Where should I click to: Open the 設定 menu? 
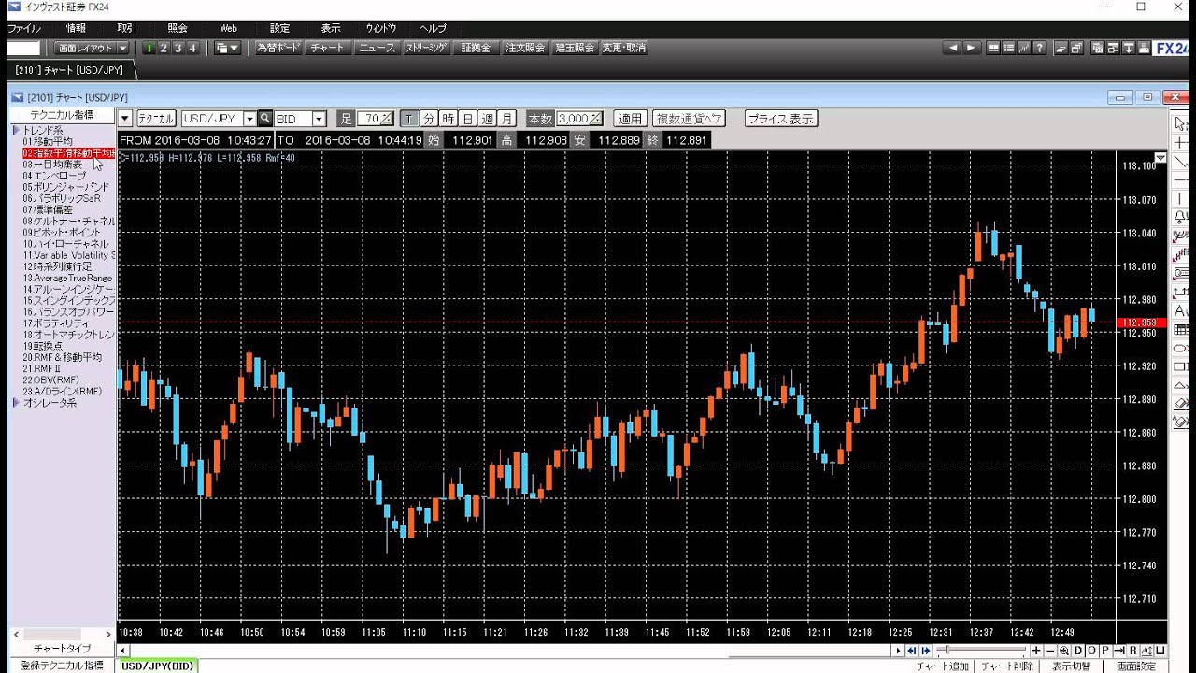(x=279, y=28)
